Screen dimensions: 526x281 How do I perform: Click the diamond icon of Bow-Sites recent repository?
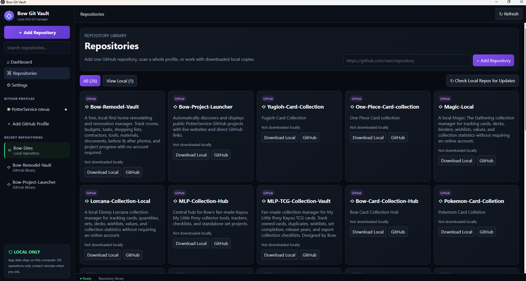[x=10, y=150]
